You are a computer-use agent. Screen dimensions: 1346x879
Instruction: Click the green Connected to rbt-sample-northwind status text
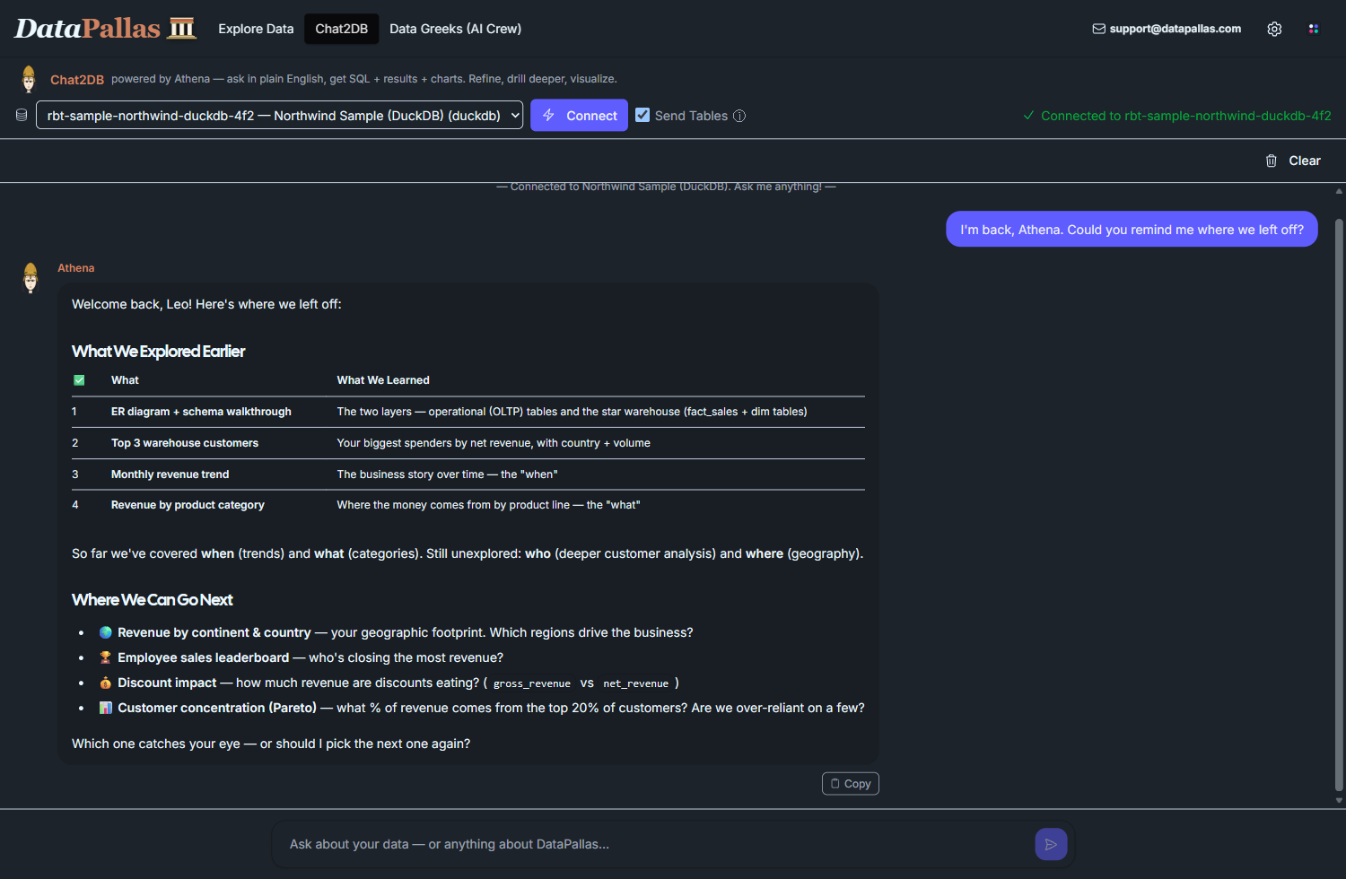click(1186, 116)
